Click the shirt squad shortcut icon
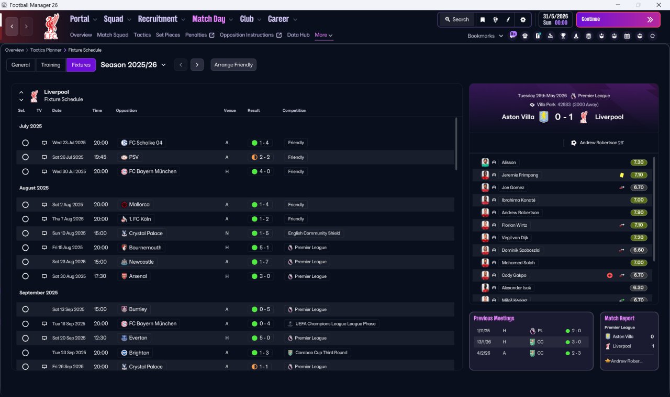Viewport: 670px width, 397px height. click(x=525, y=36)
